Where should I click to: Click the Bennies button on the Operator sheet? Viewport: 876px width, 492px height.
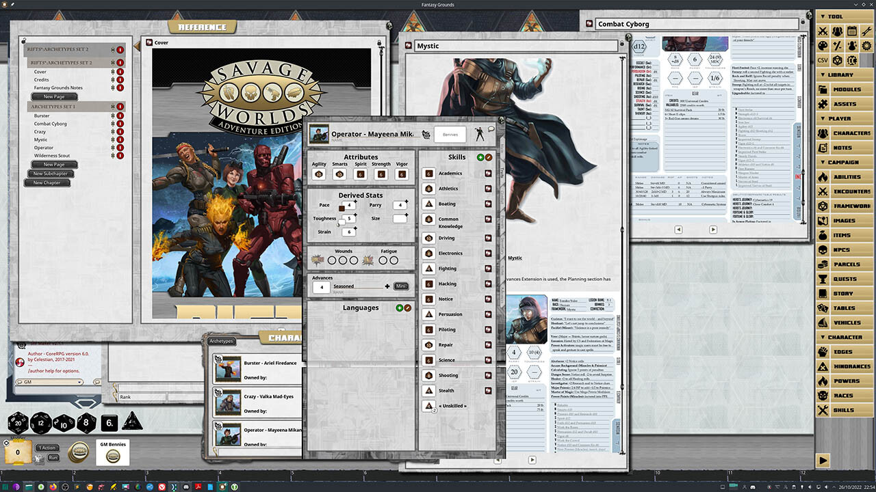point(450,134)
